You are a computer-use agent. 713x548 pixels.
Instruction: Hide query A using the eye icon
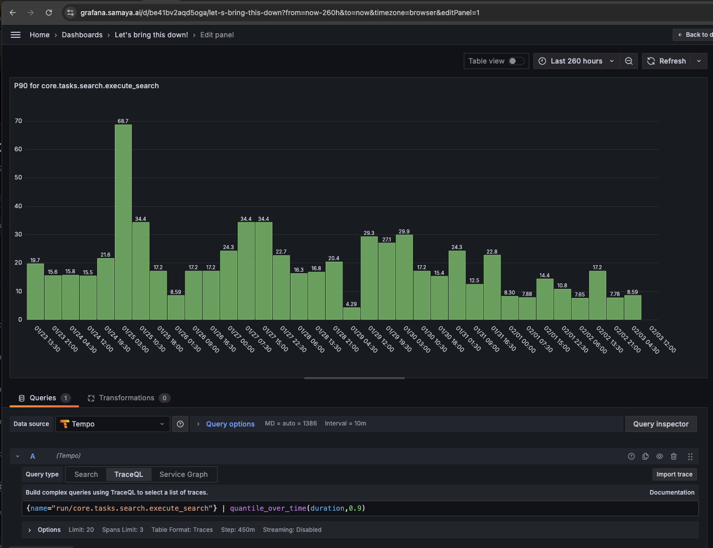660,456
